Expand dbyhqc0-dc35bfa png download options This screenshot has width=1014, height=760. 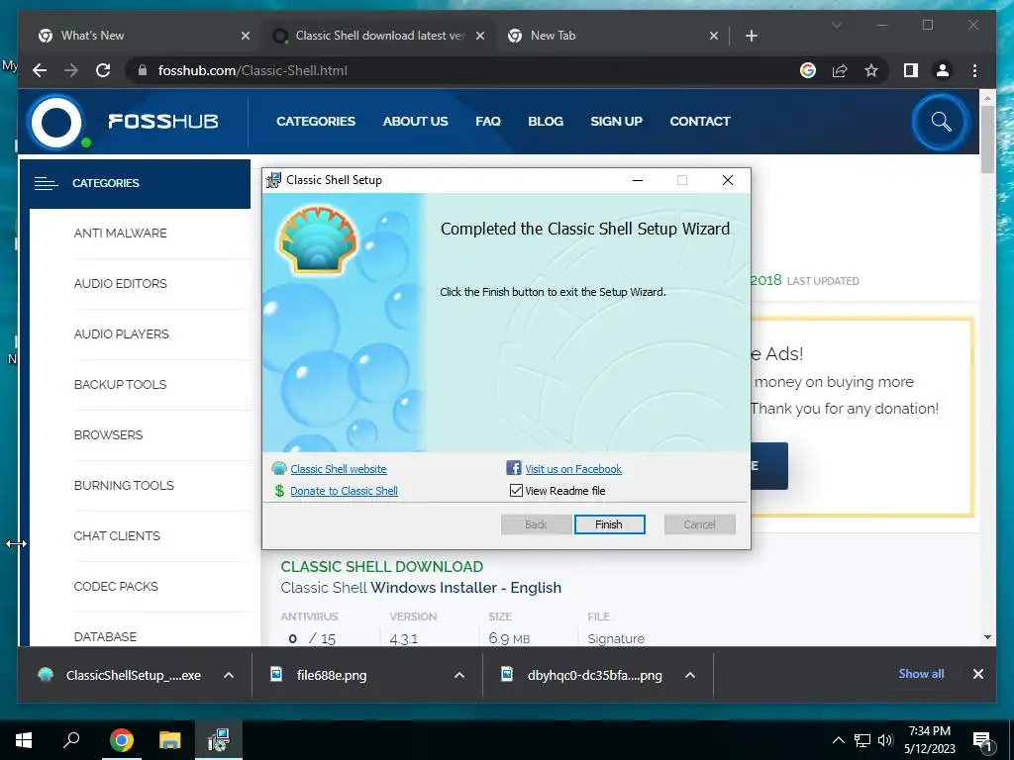(x=690, y=675)
